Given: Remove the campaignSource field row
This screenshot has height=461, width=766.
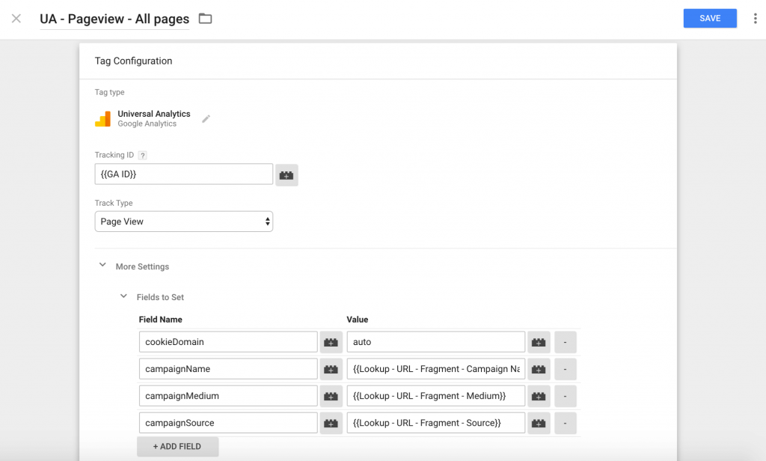Looking at the screenshot, I should tap(566, 422).
